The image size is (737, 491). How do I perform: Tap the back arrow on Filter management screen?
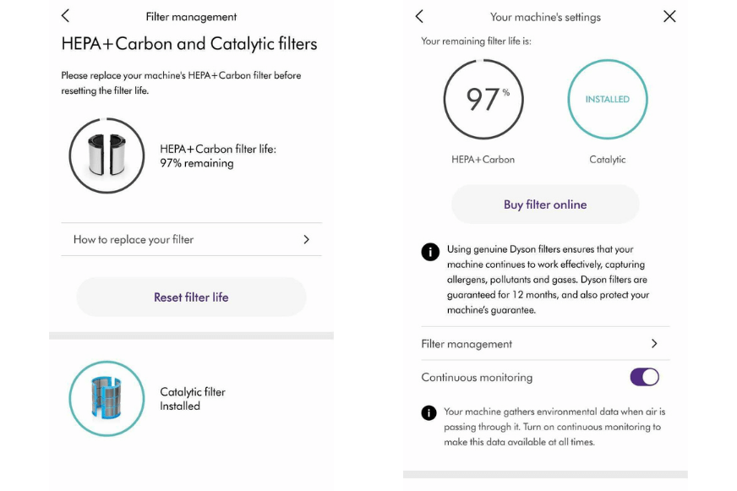coord(65,15)
